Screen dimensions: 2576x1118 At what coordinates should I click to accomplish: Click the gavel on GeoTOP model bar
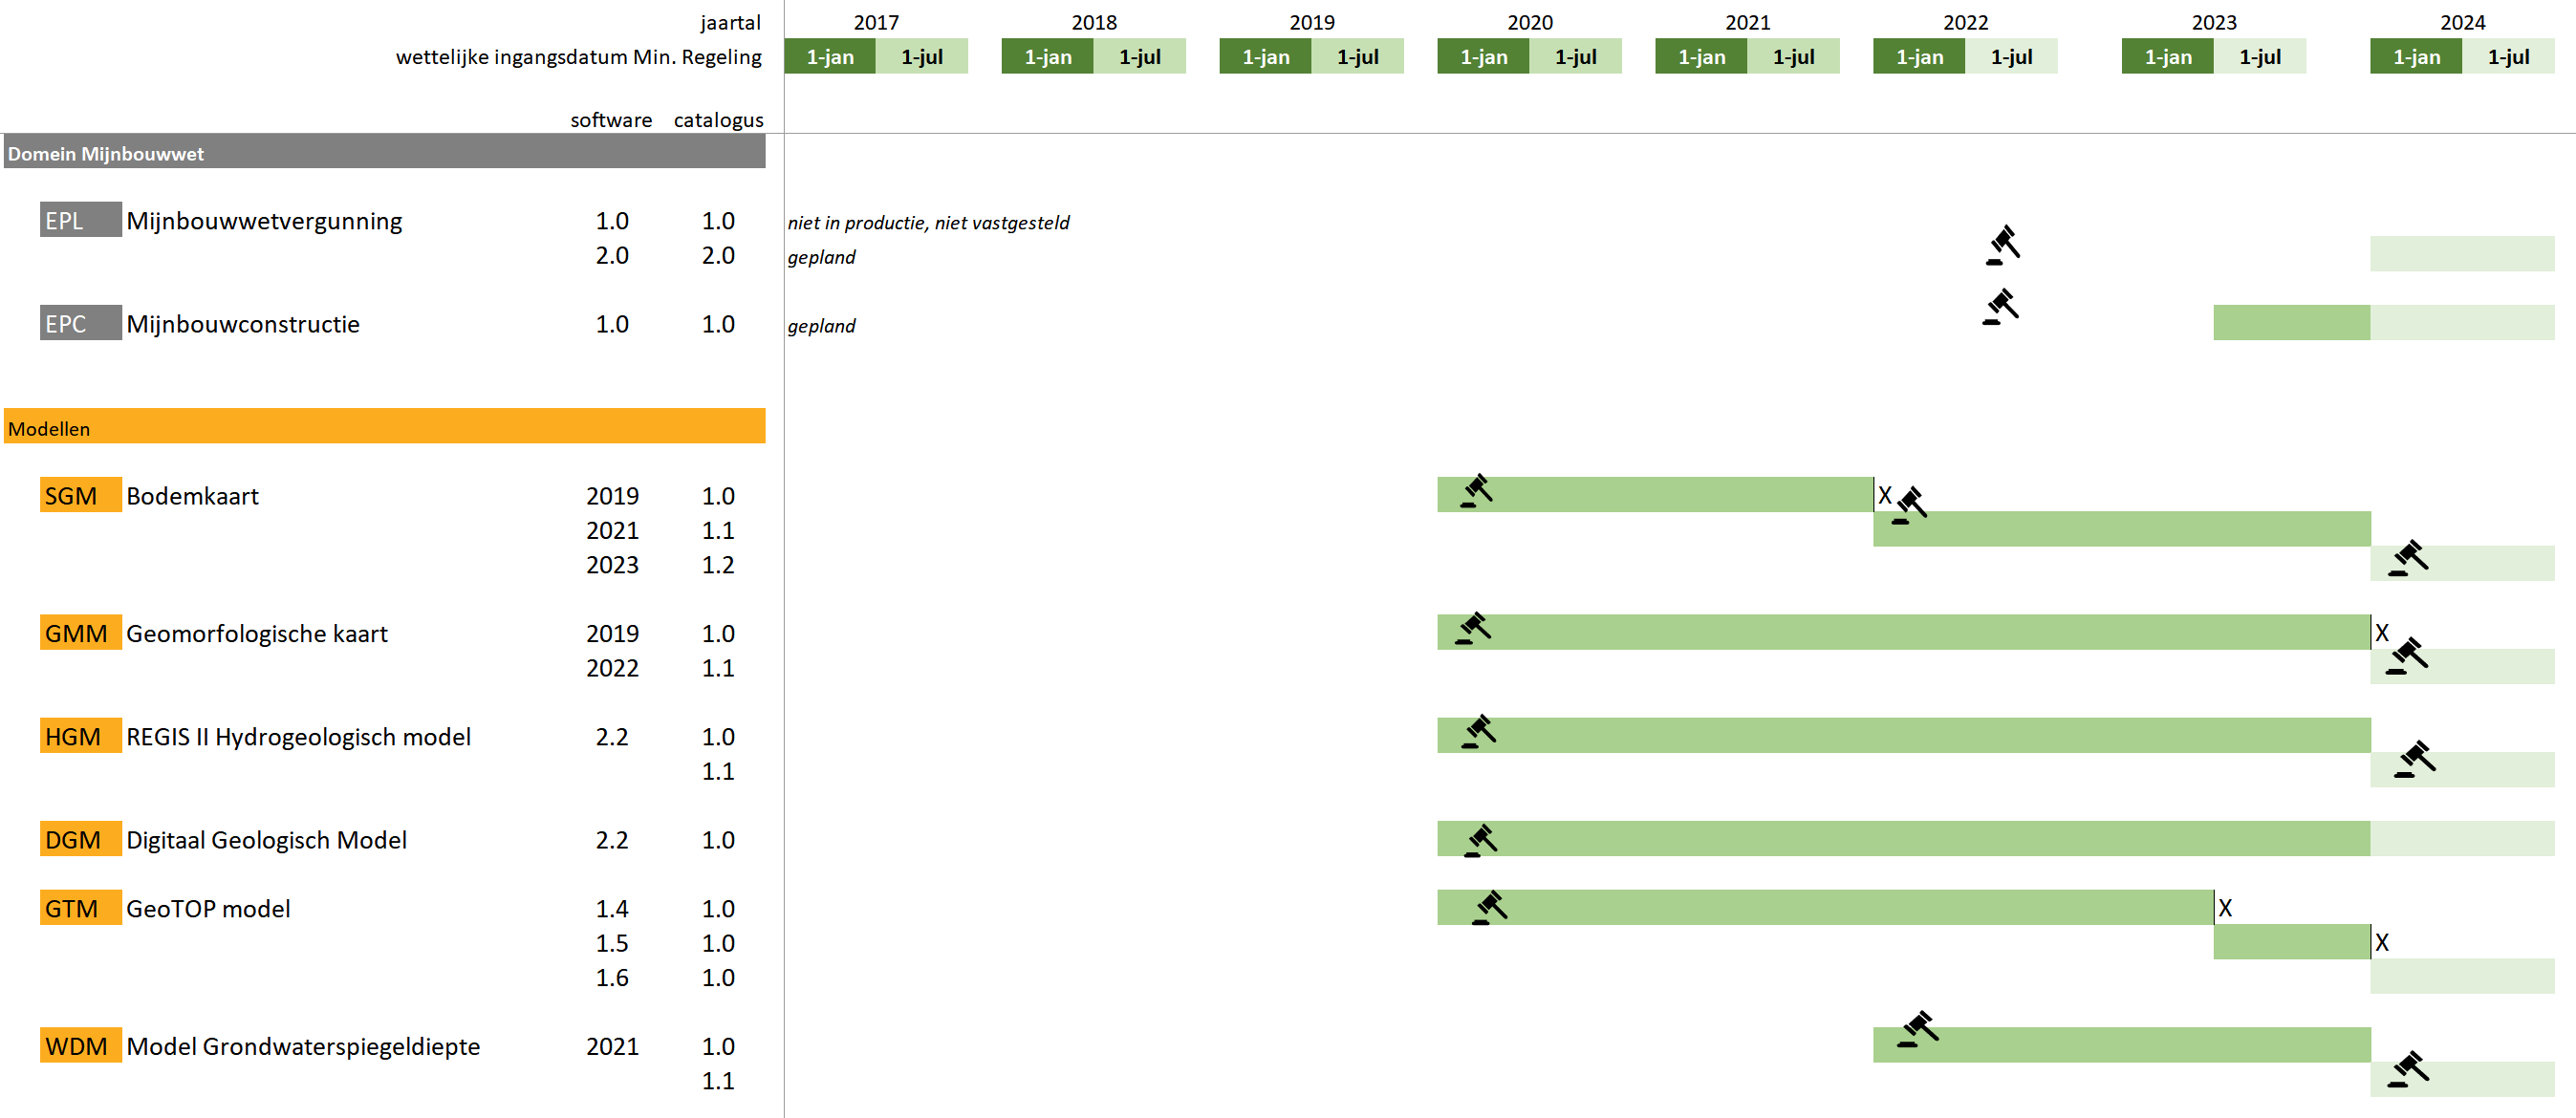1489,907
